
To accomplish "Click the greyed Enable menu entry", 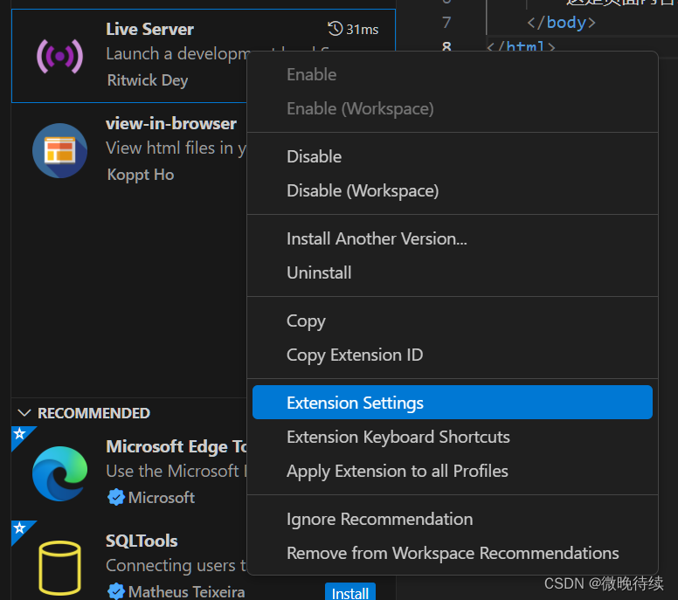I will pos(453,74).
